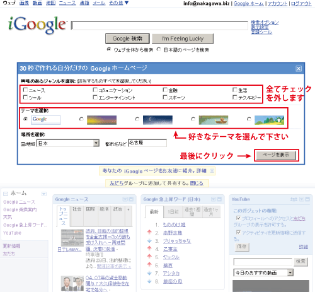The height and width of the screenshot is (292, 315).
Task: Check the ツール genre checkbox
Action: 25,97
